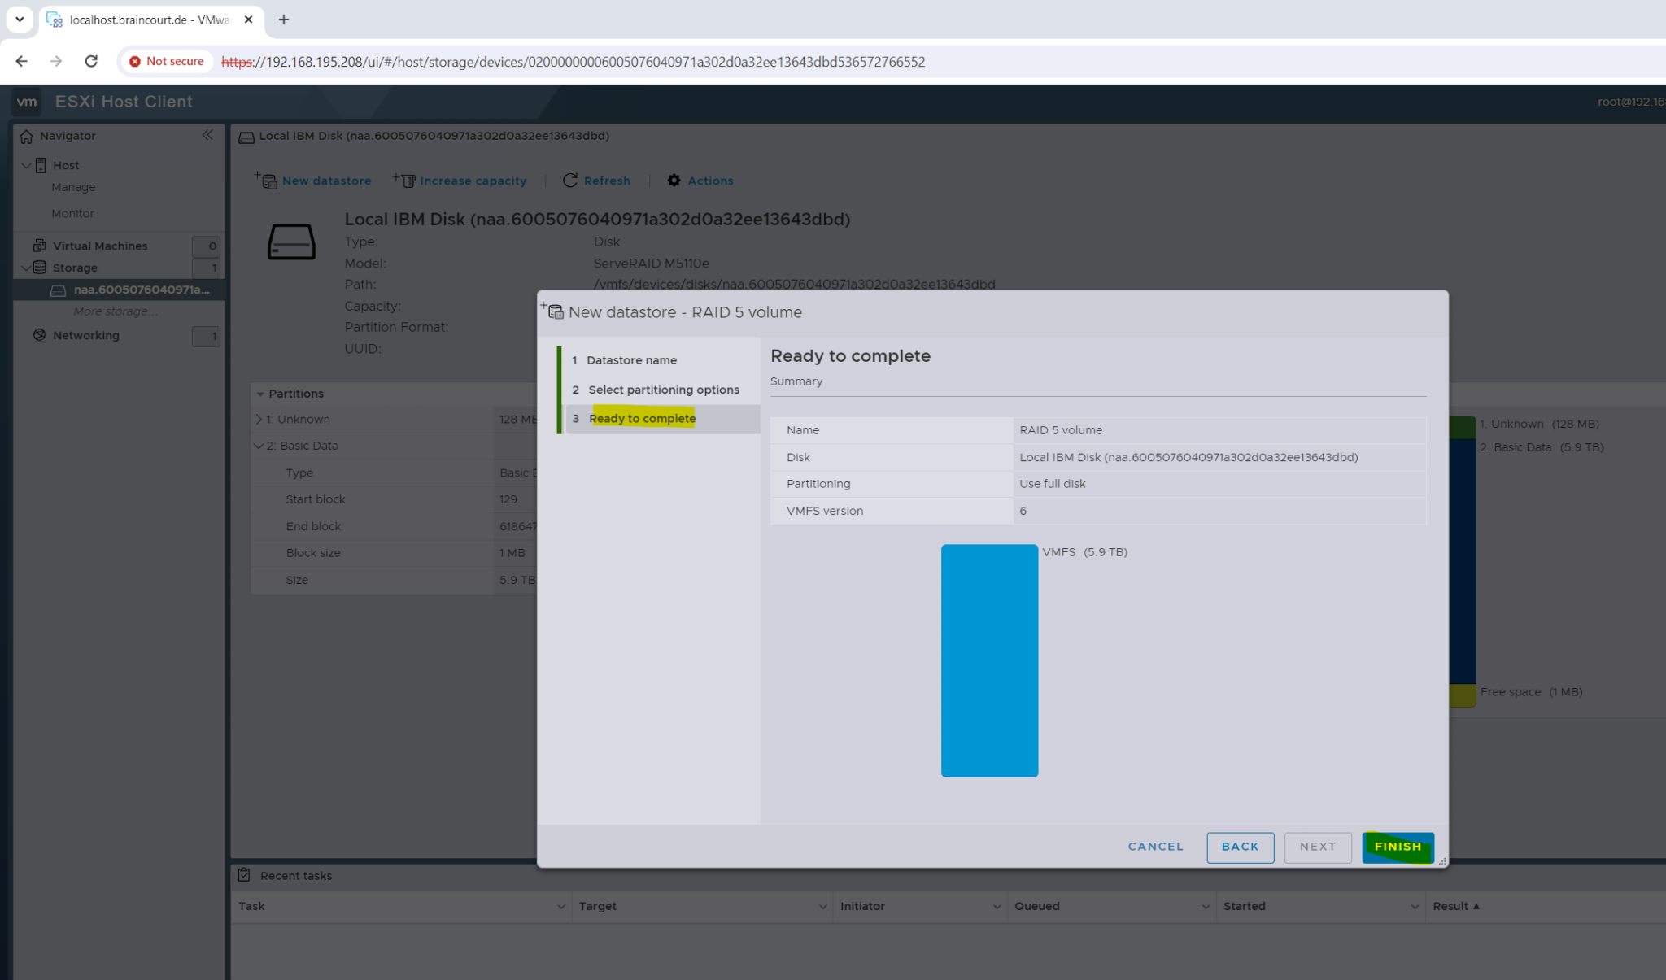Viewport: 1666px width, 980px height.
Task: Click the green Free space segment
Action: pos(1460,691)
